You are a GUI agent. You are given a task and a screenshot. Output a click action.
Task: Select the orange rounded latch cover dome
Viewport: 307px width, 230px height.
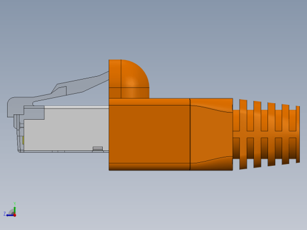tap(129, 79)
